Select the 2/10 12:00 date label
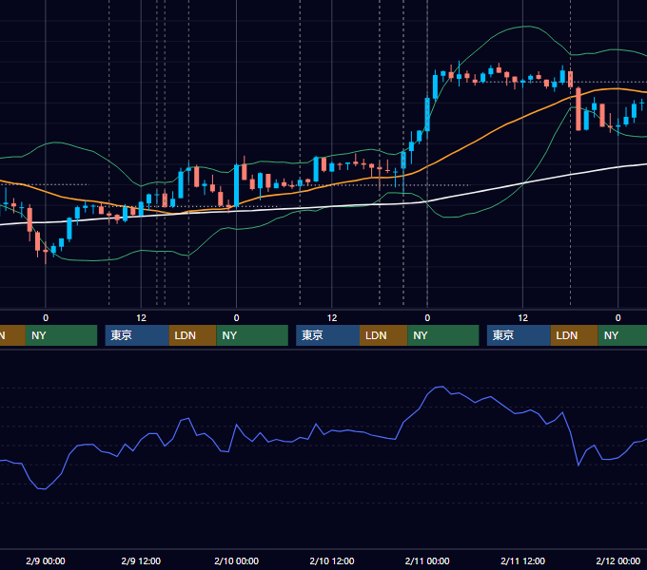The height and width of the screenshot is (570, 647). tap(332, 560)
